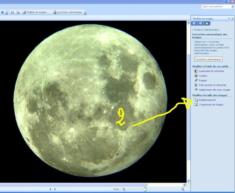This screenshot has width=235, height=193.
Task: Rotate image left using toolbar icon
Action: tap(13, 12)
